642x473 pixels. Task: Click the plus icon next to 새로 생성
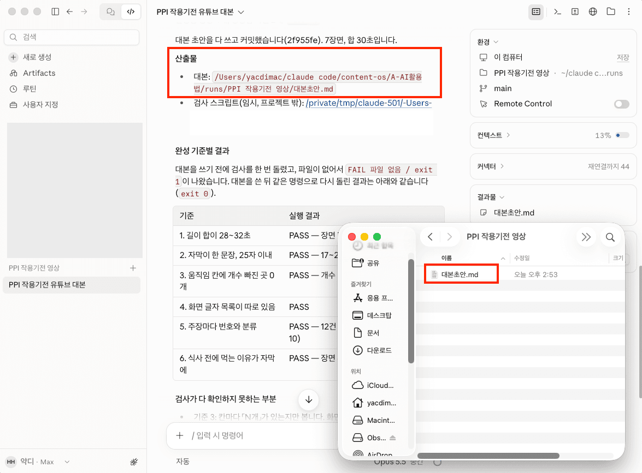(x=14, y=57)
